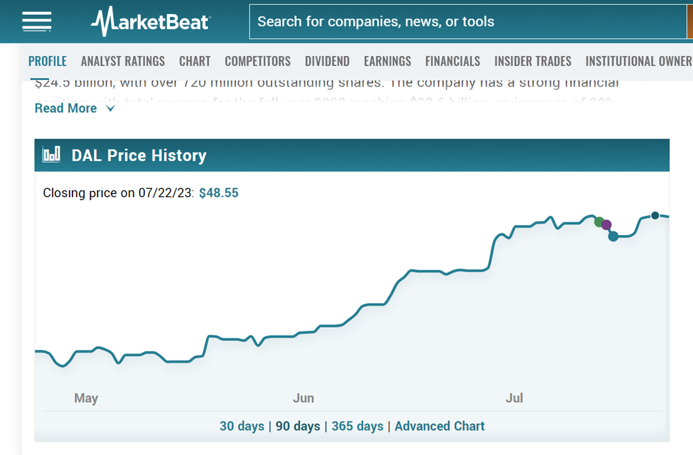Click the green marker dot on chart
This screenshot has width=693, height=455.
tap(599, 221)
